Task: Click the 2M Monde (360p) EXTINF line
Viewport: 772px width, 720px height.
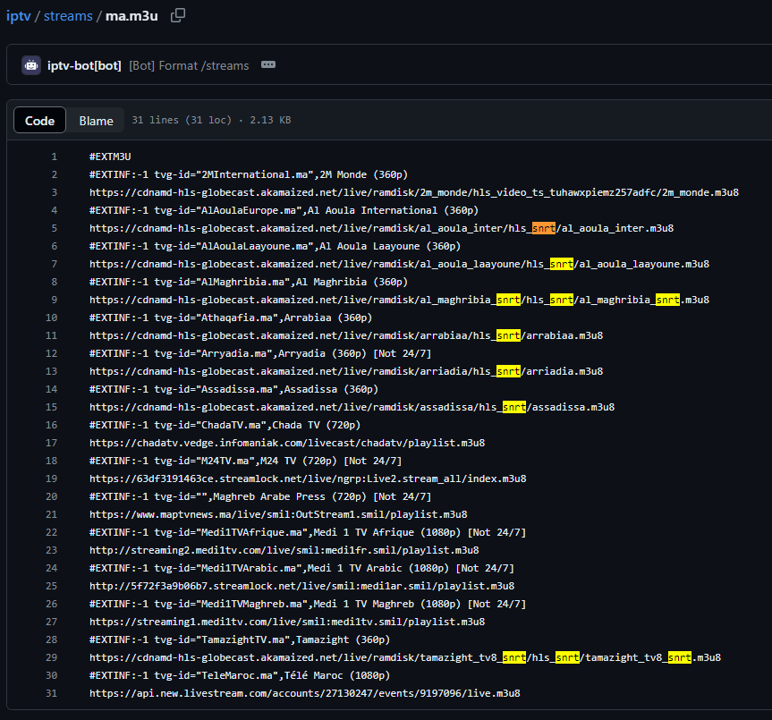Action: pyautogui.click(x=249, y=174)
